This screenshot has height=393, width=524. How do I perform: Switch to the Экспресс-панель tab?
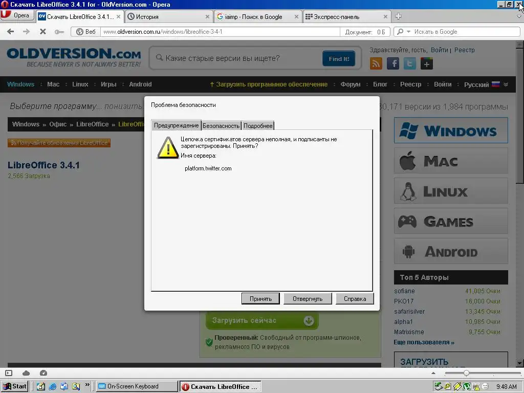coord(346,17)
